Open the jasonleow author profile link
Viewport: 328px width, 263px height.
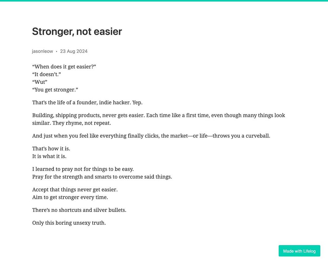click(42, 51)
